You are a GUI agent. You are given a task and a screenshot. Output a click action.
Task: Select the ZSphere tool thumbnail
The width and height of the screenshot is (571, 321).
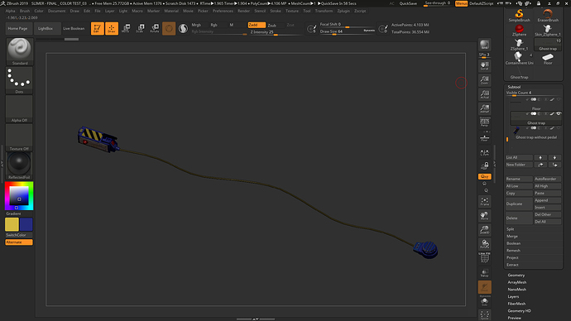click(x=519, y=30)
